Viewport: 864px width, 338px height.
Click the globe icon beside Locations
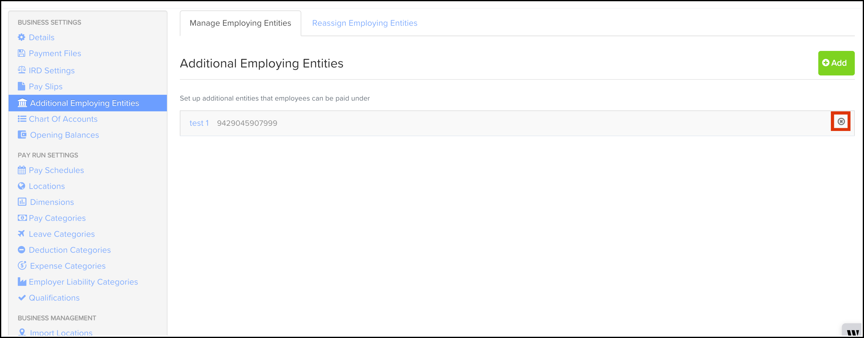(21, 186)
